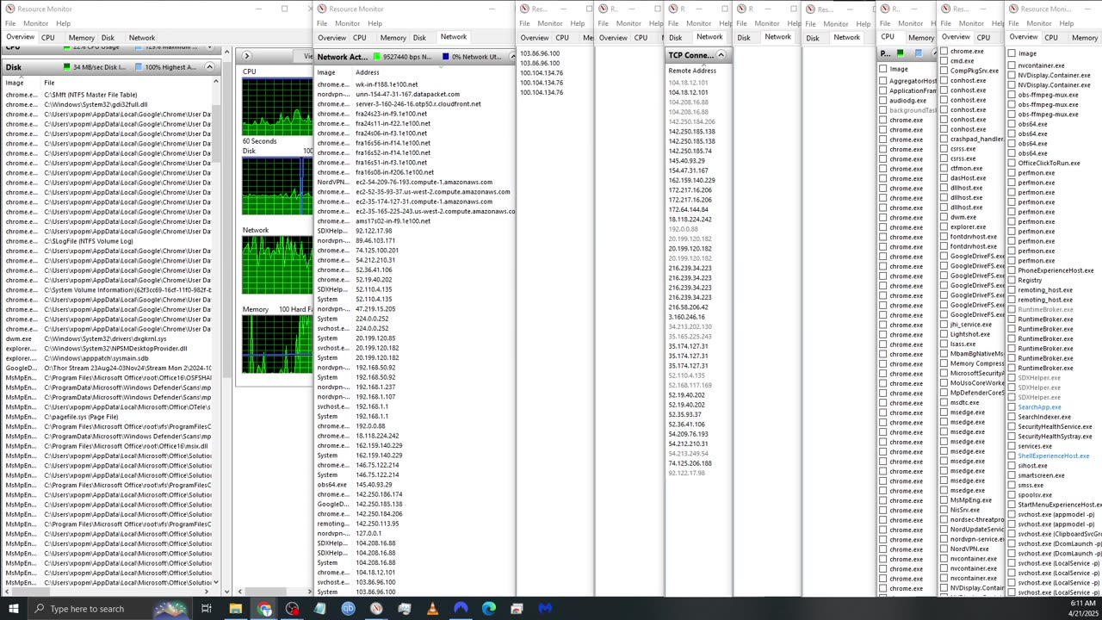This screenshot has height=620, width=1102.
Task: Switch to Disk tab in the Network Activity window
Action: 419,38
